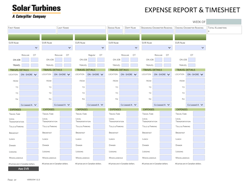Image resolution: width=250 pixels, height=192 pixels.
Task: Click the leftmost Breakfast expense field
Action: pos(32,133)
